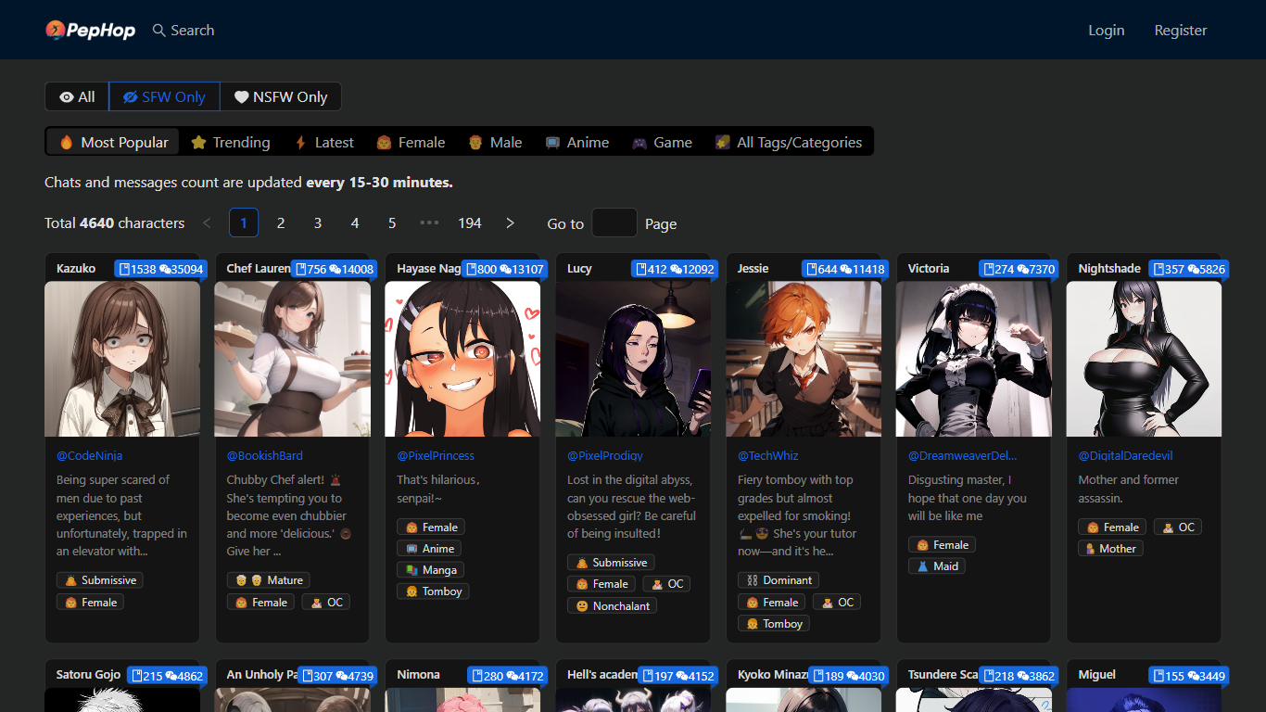Viewport: 1266px width, 712px height.
Task: Click the Login link
Action: point(1106,31)
